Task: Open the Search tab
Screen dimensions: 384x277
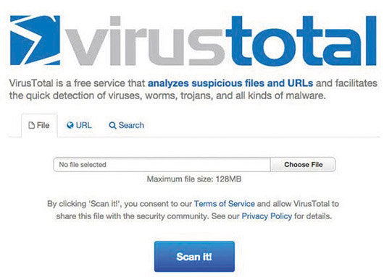Action: tap(126, 125)
